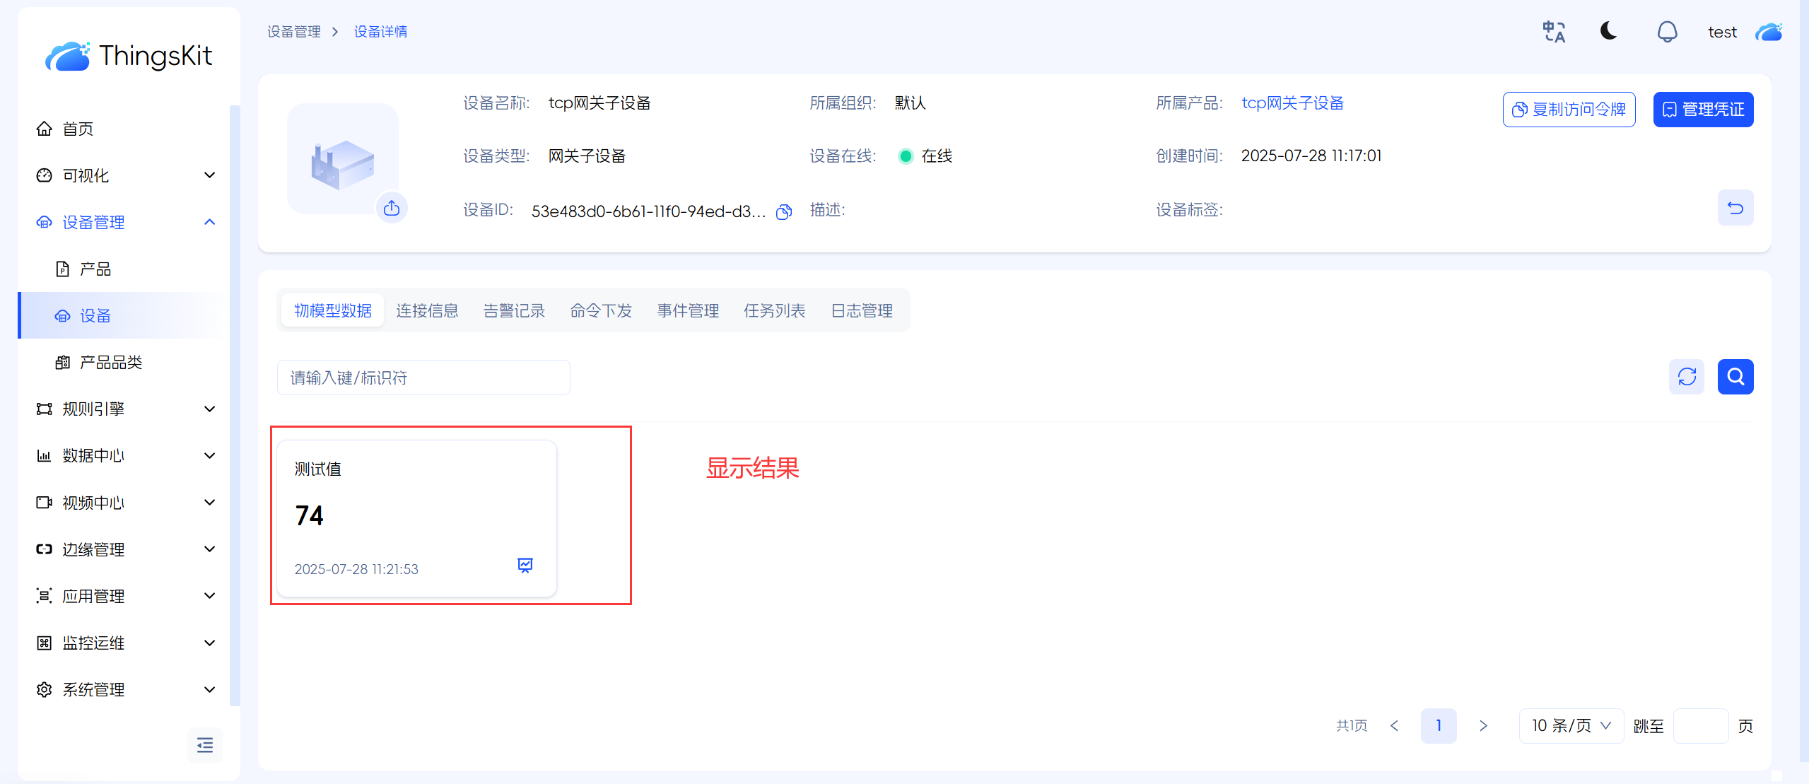Copy the device ID icon

(784, 211)
